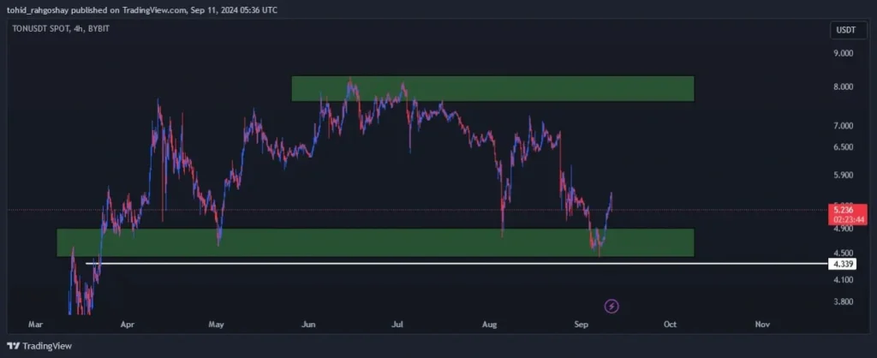Click the TradingView logo icon
This screenshot has width=877, height=358.
point(13,345)
